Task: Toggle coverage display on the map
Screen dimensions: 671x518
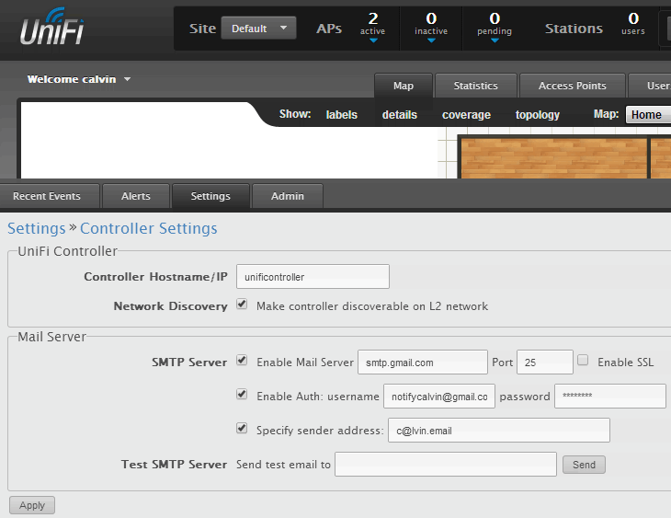Action: coord(466,115)
